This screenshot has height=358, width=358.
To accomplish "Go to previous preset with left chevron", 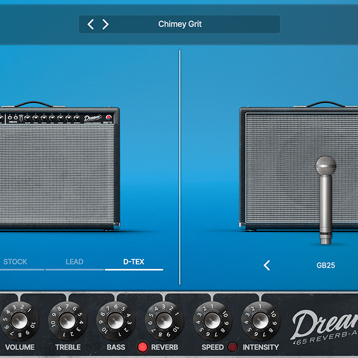I will pyautogui.click(x=90, y=24).
